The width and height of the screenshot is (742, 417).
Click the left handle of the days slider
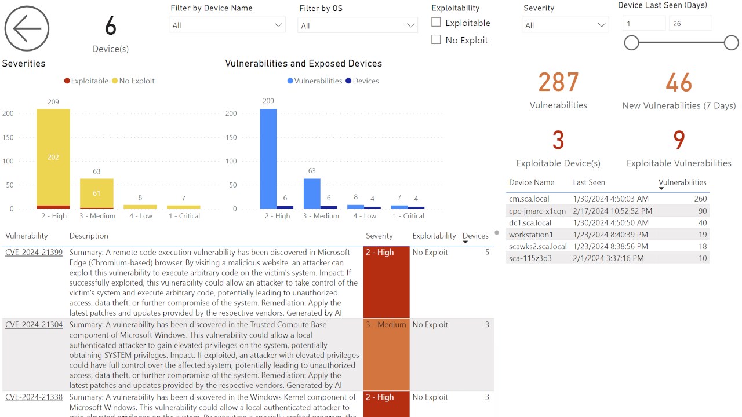(x=631, y=42)
